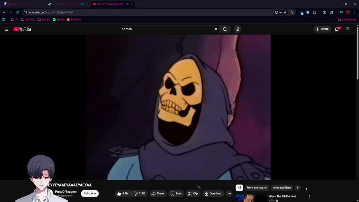Viewport: 359px width, 202px height.
Task: Clear the 'he man' search text
Action: pyautogui.click(x=216, y=29)
